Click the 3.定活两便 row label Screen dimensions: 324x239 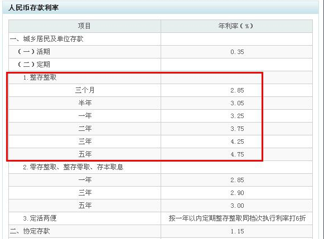[40, 218]
